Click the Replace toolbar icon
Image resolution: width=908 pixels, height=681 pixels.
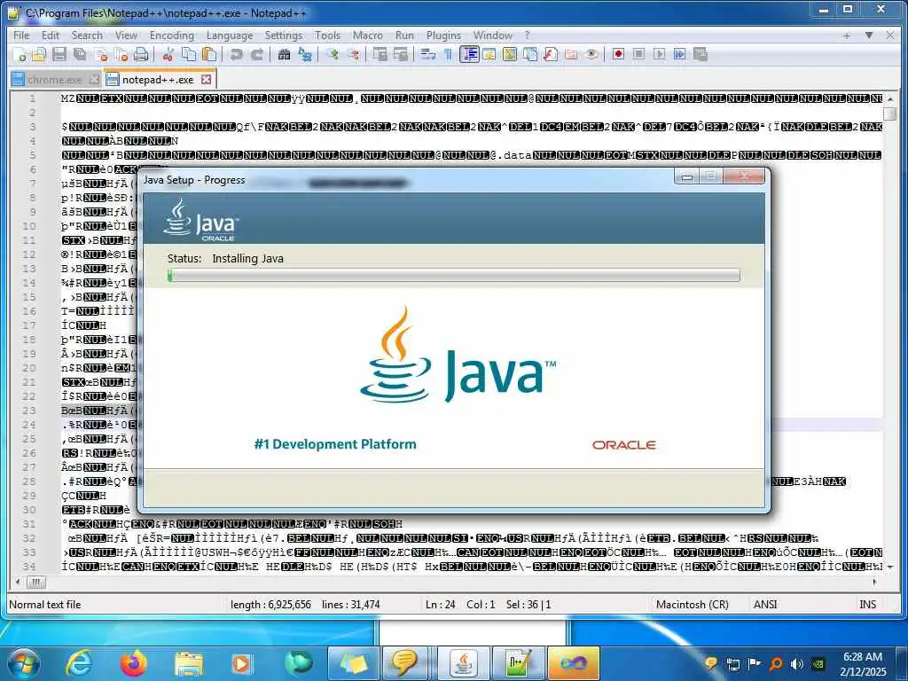305,54
